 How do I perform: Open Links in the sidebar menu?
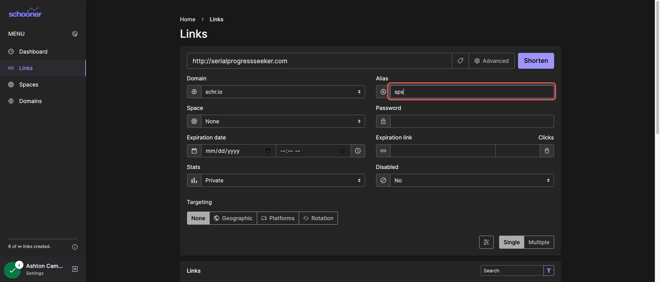coord(43,68)
